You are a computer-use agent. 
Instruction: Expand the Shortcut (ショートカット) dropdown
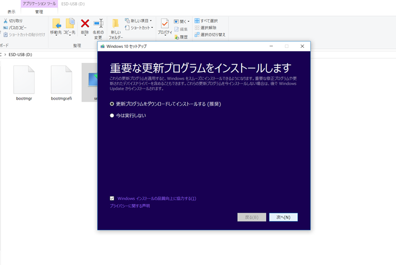click(x=152, y=27)
